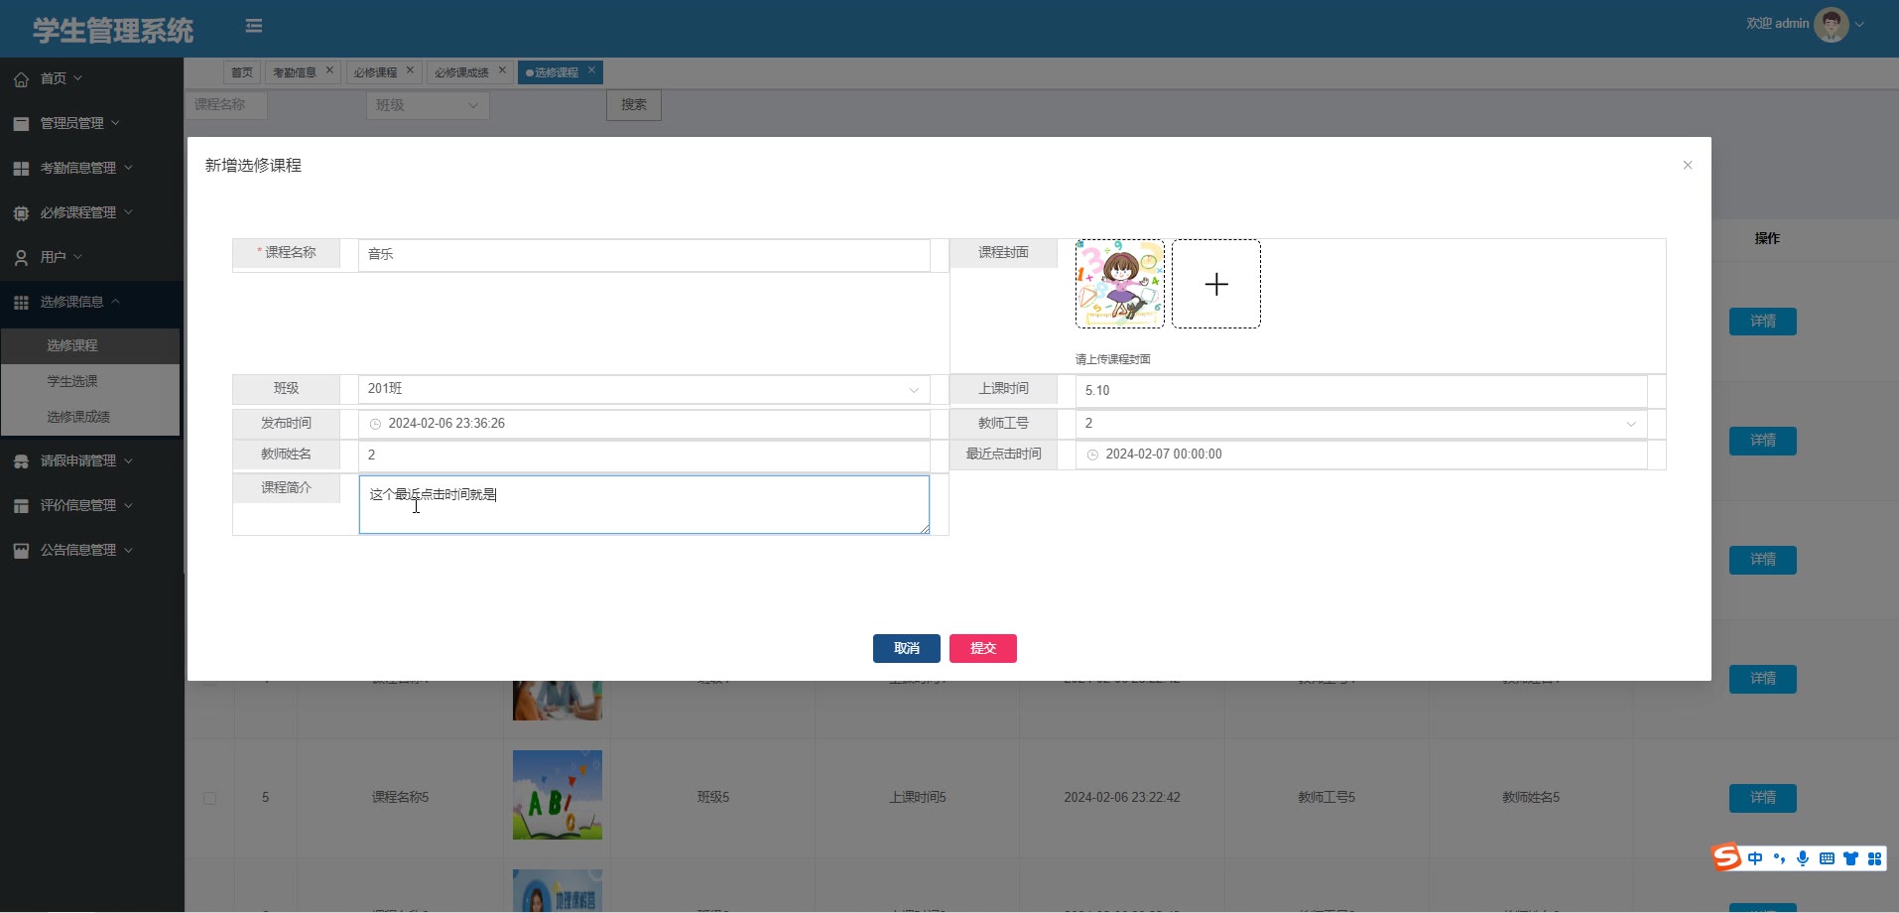This screenshot has height=913, width=1899.
Task: Click the 课程简介 text area
Action: [644, 504]
